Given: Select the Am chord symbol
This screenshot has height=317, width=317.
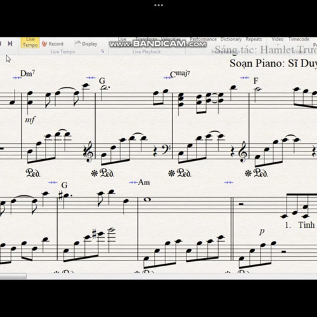Looking at the screenshot, I should (144, 182).
